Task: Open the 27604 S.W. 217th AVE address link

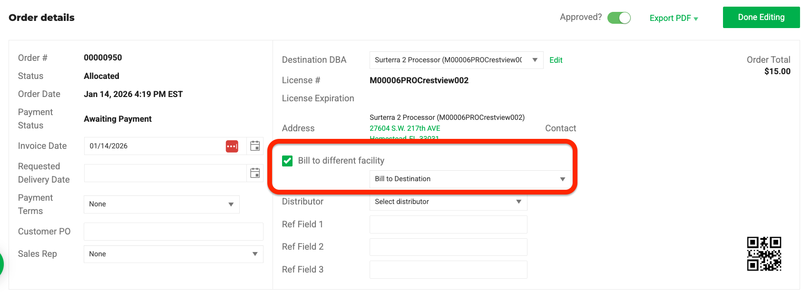Action: [405, 128]
